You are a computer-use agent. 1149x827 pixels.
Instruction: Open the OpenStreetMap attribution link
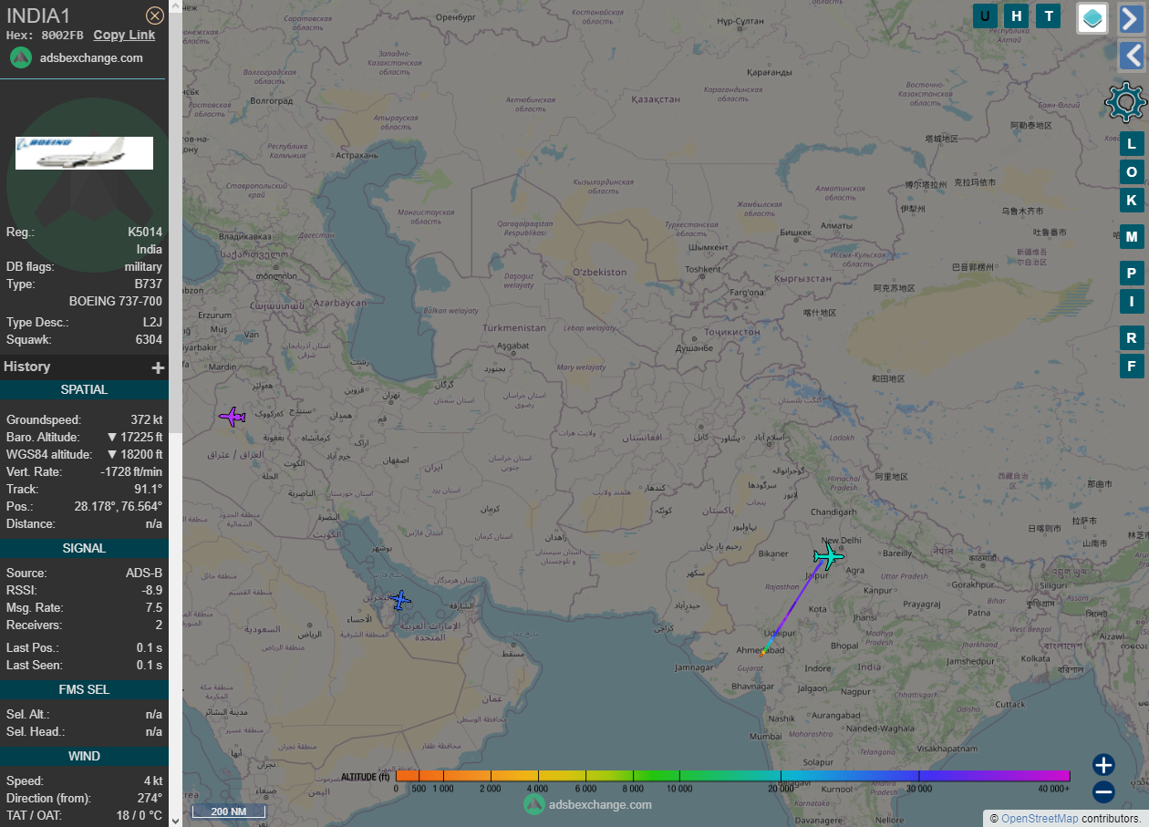pos(1040,819)
